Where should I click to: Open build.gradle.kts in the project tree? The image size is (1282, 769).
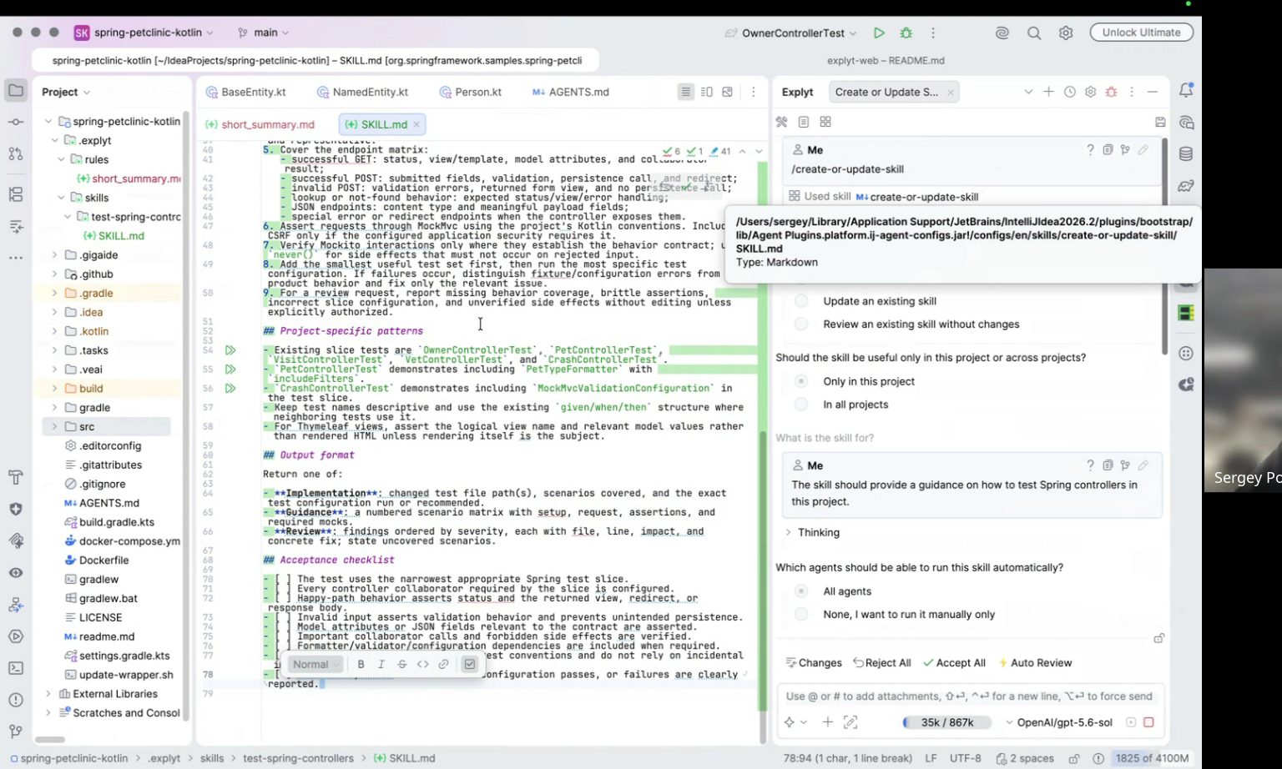pyautogui.click(x=117, y=522)
